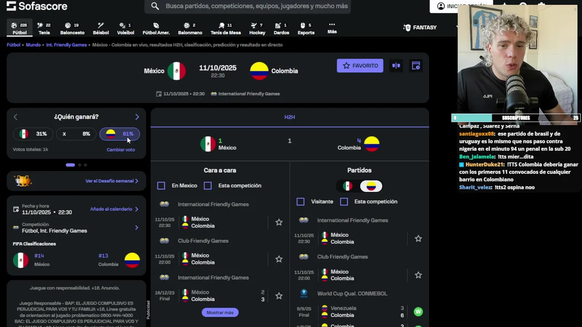Select the third poll carousel dot
582x327 pixels.
(x=85, y=165)
